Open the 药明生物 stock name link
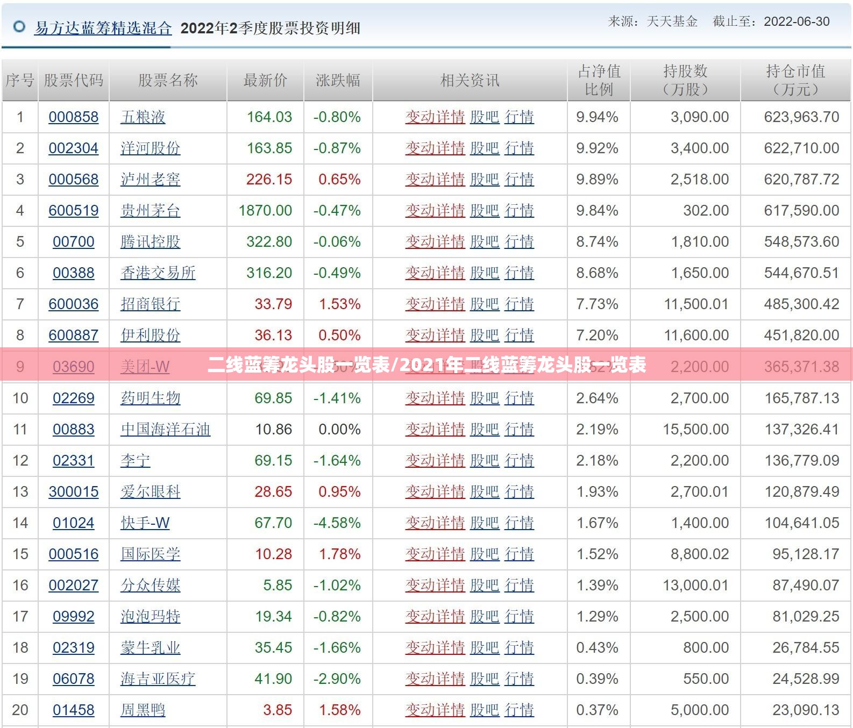The height and width of the screenshot is (728, 853). click(151, 398)
